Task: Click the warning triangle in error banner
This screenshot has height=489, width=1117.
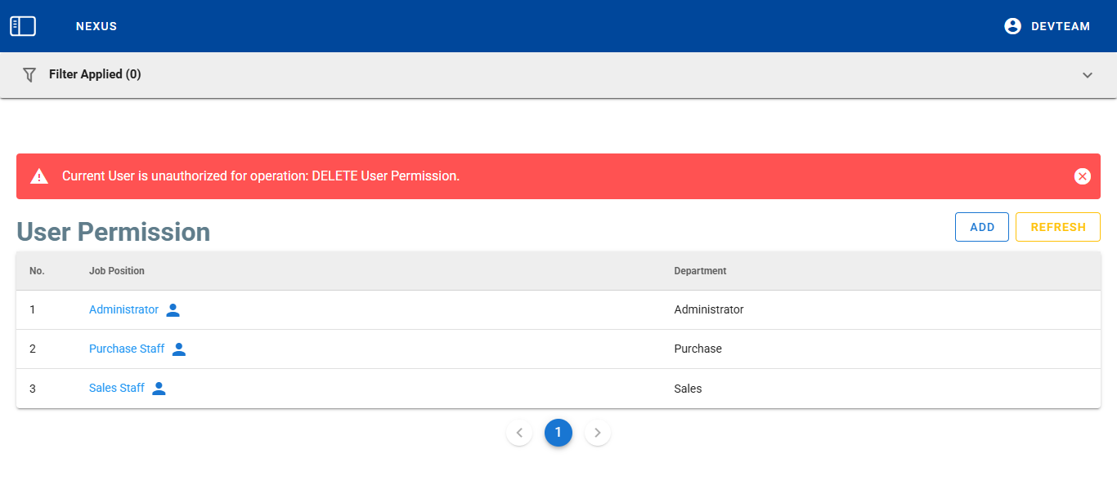Action: pos(39,176)
